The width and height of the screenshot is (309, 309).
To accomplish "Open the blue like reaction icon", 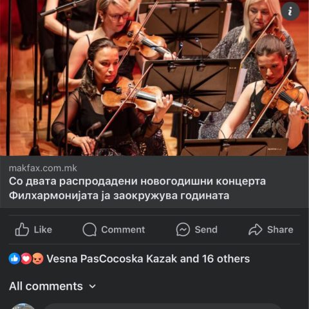I will click(x=14, y=258).
